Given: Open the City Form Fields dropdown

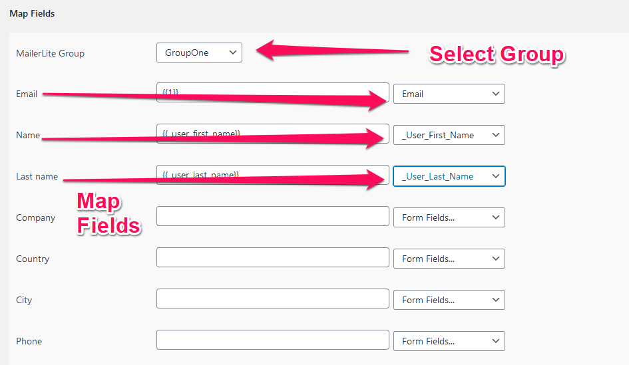Looking at the screenshot, I should (x=449, y=300).
